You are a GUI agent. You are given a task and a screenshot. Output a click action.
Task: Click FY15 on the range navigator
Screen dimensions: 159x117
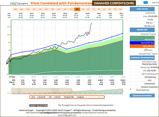pos(90,93)
